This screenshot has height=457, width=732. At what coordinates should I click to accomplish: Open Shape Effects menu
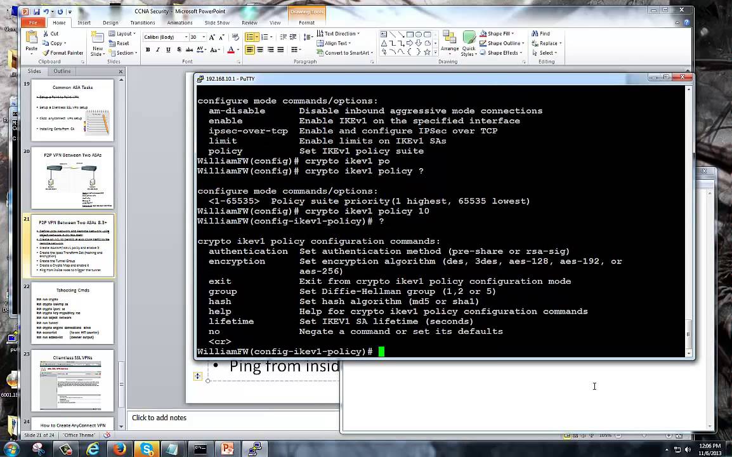(x=500, y=53)
